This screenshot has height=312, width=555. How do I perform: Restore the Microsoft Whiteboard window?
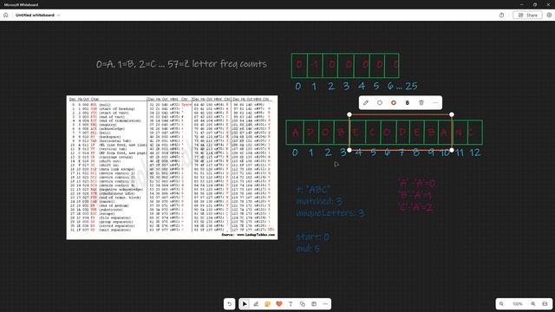point(535,4)
